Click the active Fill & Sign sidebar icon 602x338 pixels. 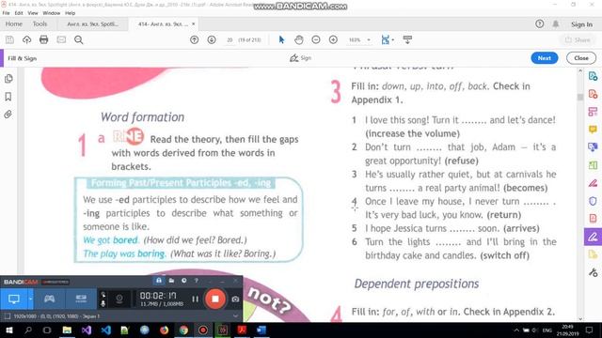click(x=593, y=237)
